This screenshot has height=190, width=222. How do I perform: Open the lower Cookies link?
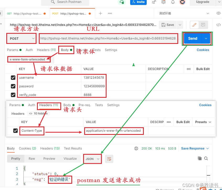click(x=205, y=105)
